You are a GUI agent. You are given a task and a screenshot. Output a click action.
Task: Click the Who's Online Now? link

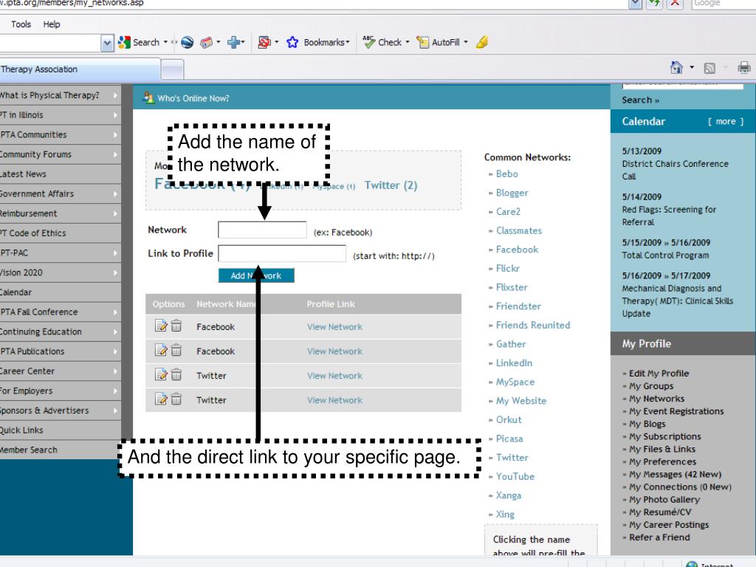(193, 98)
